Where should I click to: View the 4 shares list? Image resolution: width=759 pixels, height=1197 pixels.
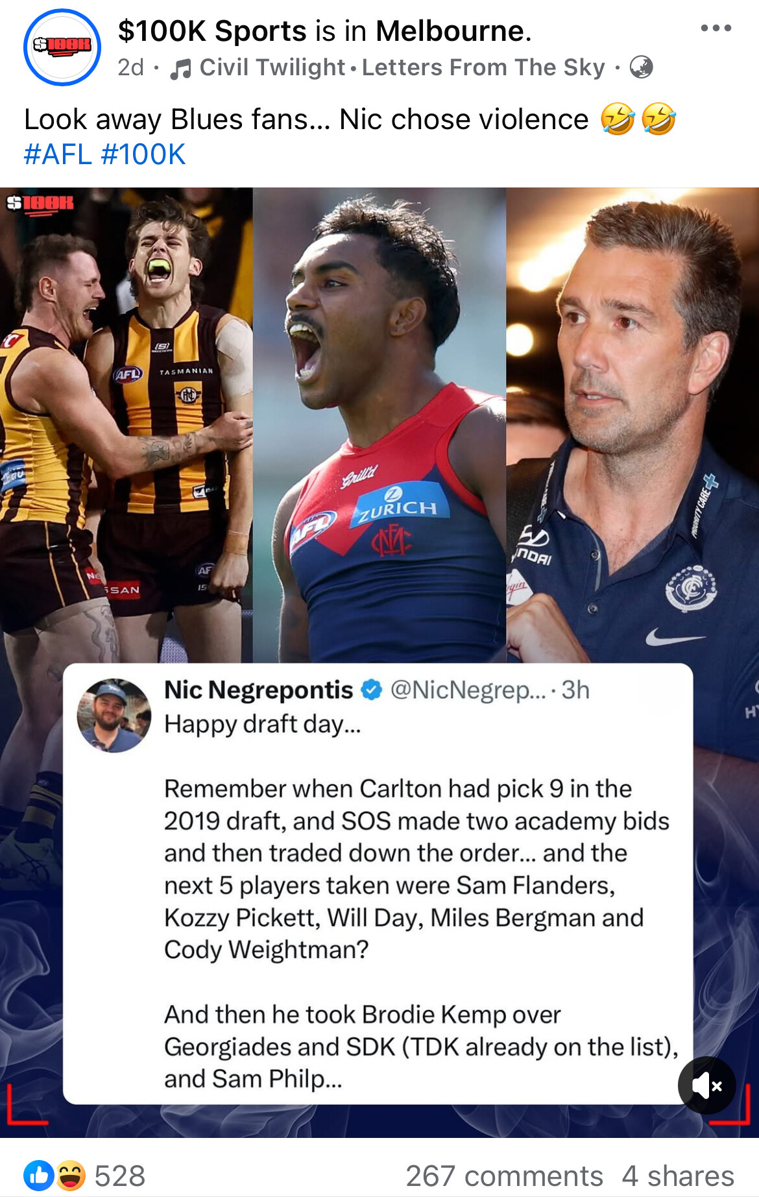[x=678, y=1176]
